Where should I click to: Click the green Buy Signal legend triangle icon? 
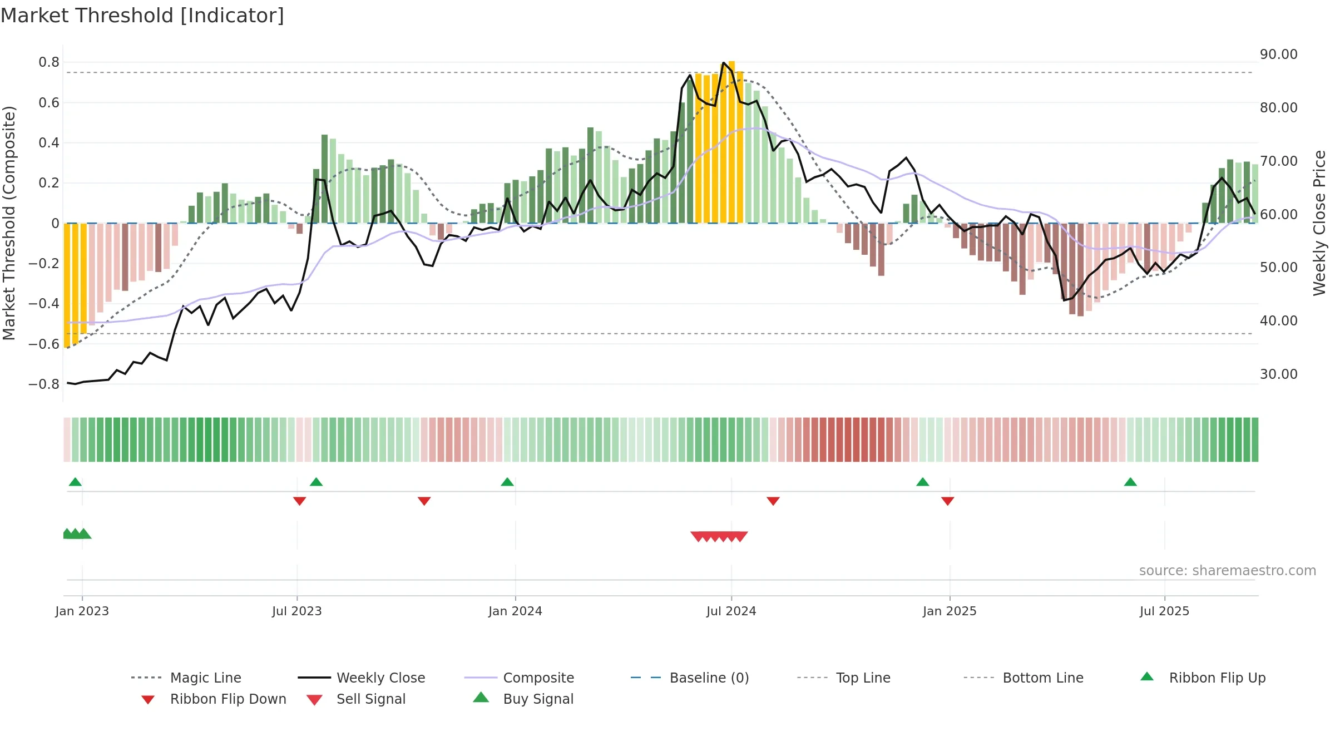(x=481, y=698)
